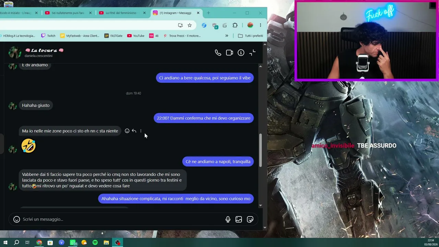Close the Instagram Messaggi tab
439x247 pixels.
click(x=198, y=13)
